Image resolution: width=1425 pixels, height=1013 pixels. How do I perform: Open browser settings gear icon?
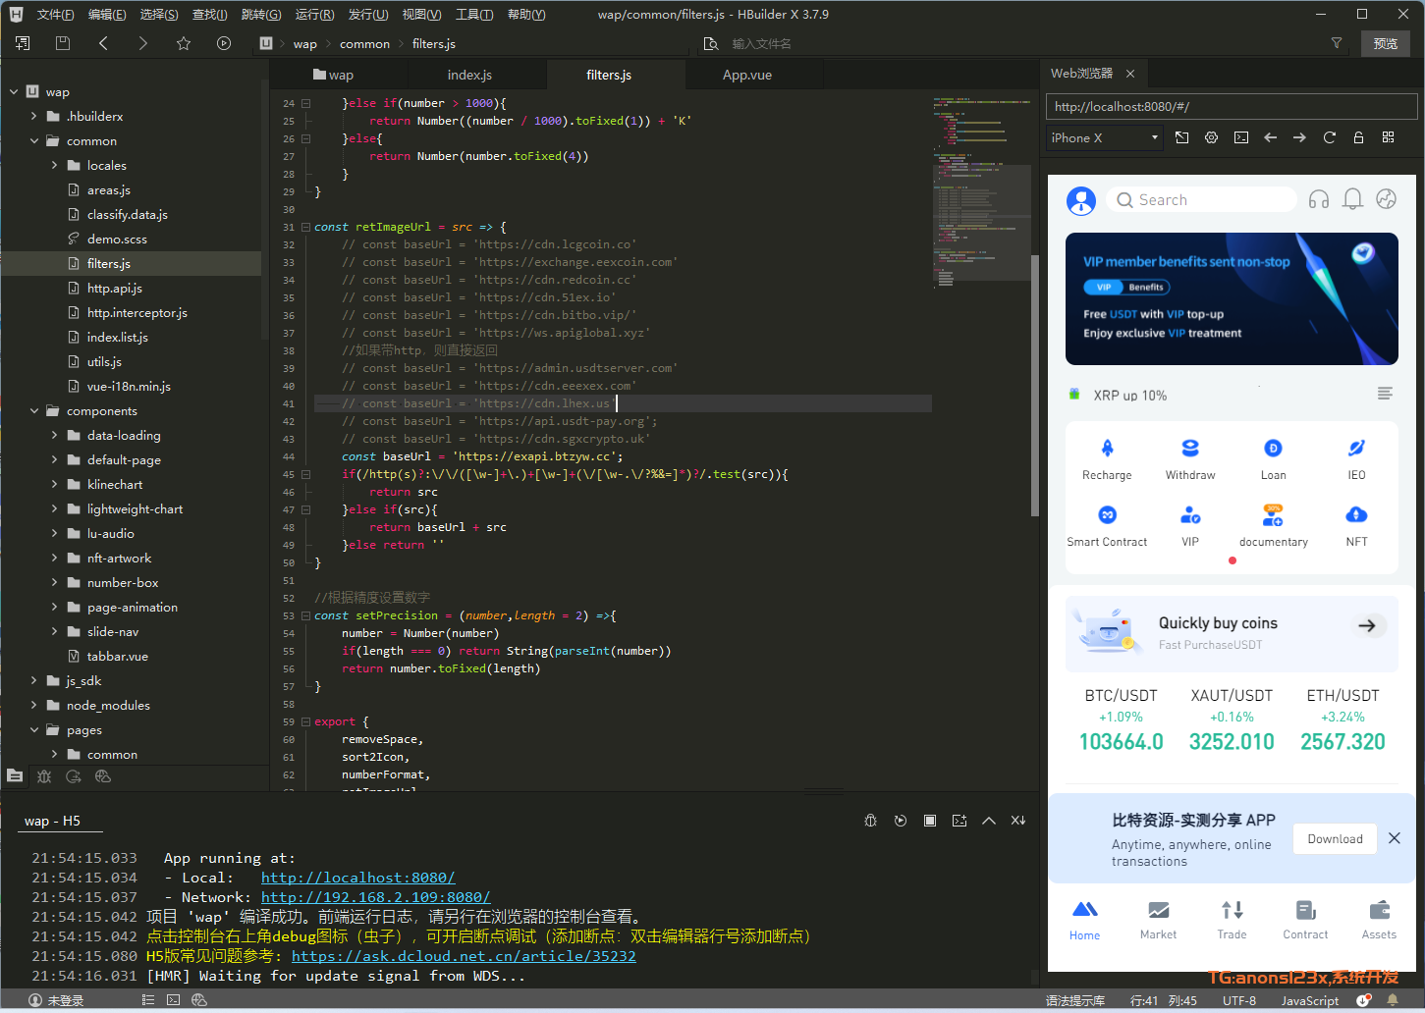tap(1211, 137)
